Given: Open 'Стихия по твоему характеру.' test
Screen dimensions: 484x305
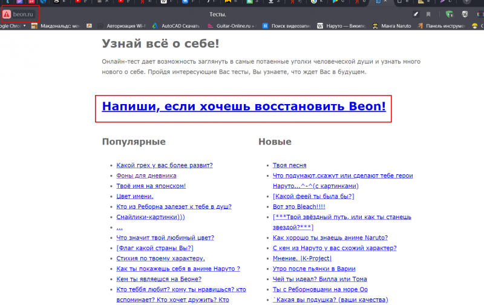Looking at the screenshot, I should 160,258.
